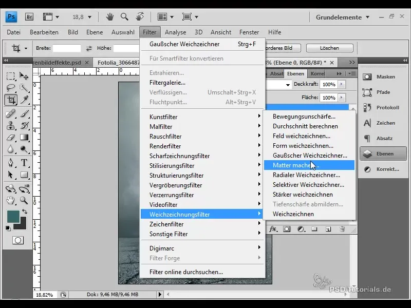
Task: Click the Breite input field
Action: 67,48
